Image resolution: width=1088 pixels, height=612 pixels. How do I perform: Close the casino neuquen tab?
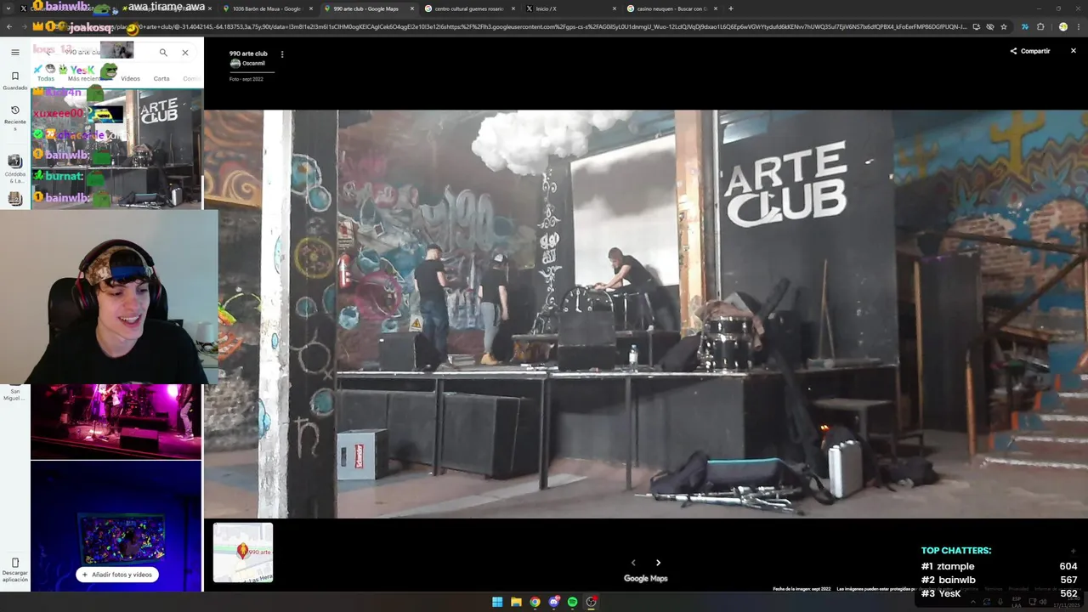tap(716, 8)
